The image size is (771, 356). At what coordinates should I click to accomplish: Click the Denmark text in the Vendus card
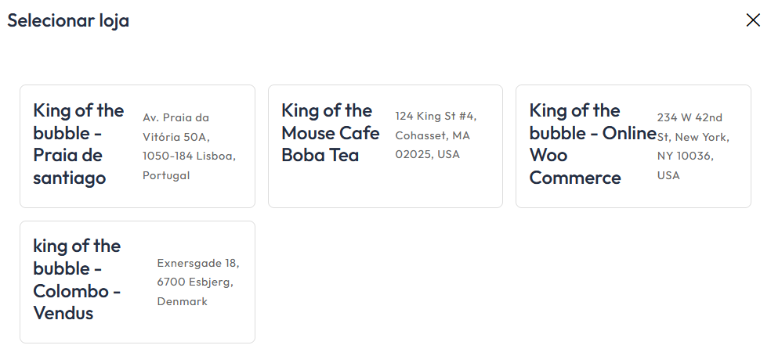(x=182, y=300)
